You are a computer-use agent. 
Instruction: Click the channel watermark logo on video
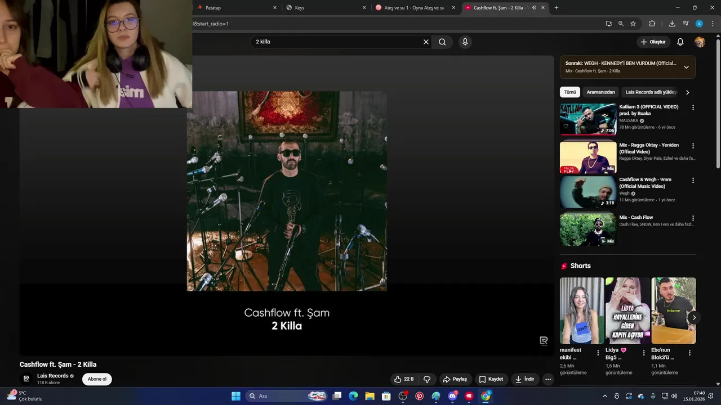point(544,341)
